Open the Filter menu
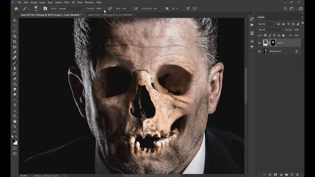Viewport: 315px width, 177px height. point(66,2)
